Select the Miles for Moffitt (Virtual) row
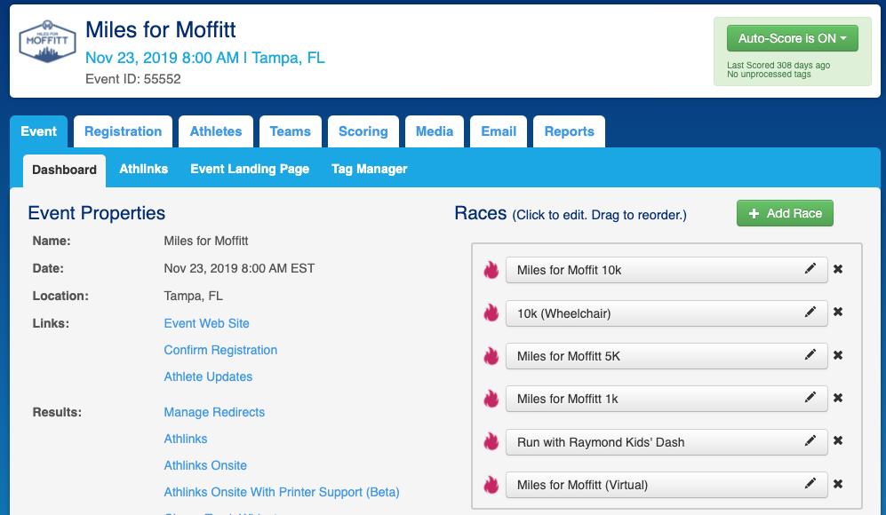The width and height of the screenshot is (886, 515). point(666,485)
